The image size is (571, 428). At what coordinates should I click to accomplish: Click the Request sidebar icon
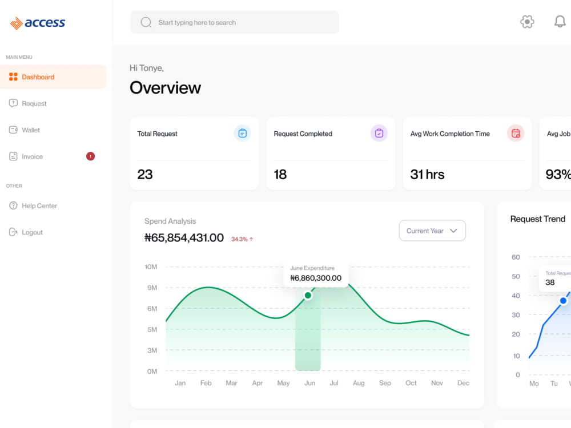point(13,103)
